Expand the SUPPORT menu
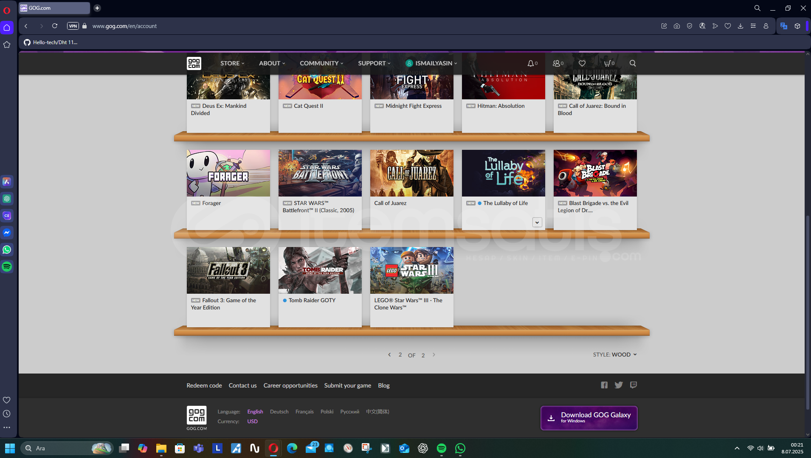811x458 pixels. click(x=374, y=63)
